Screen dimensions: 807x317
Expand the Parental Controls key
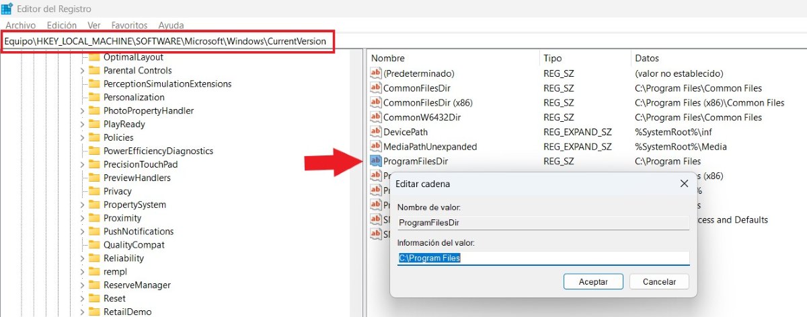pos(81,71)
